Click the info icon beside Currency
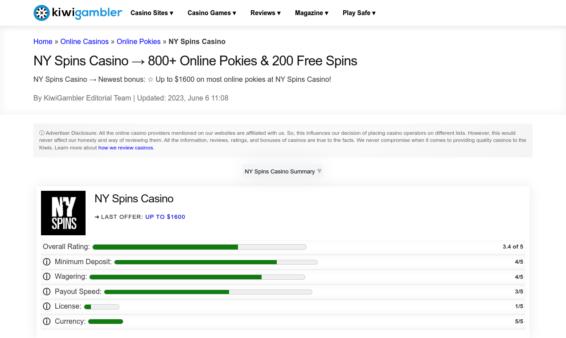Screen dimensions: 566x338 tap(46, 322)
